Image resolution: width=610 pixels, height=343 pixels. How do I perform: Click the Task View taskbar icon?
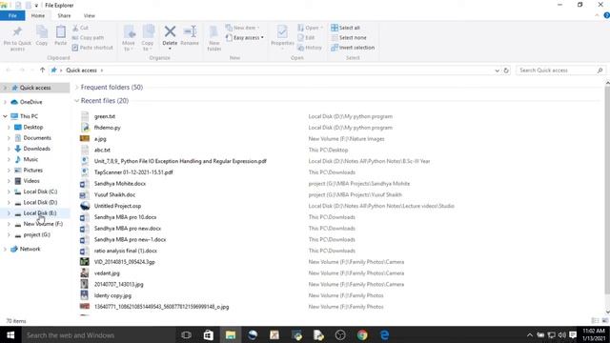(187, 334)
